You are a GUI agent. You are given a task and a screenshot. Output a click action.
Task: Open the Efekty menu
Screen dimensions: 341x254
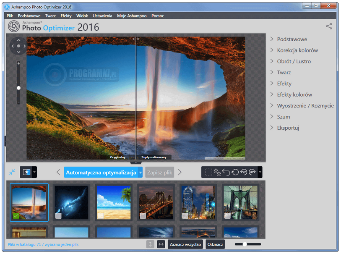[66, 16]
